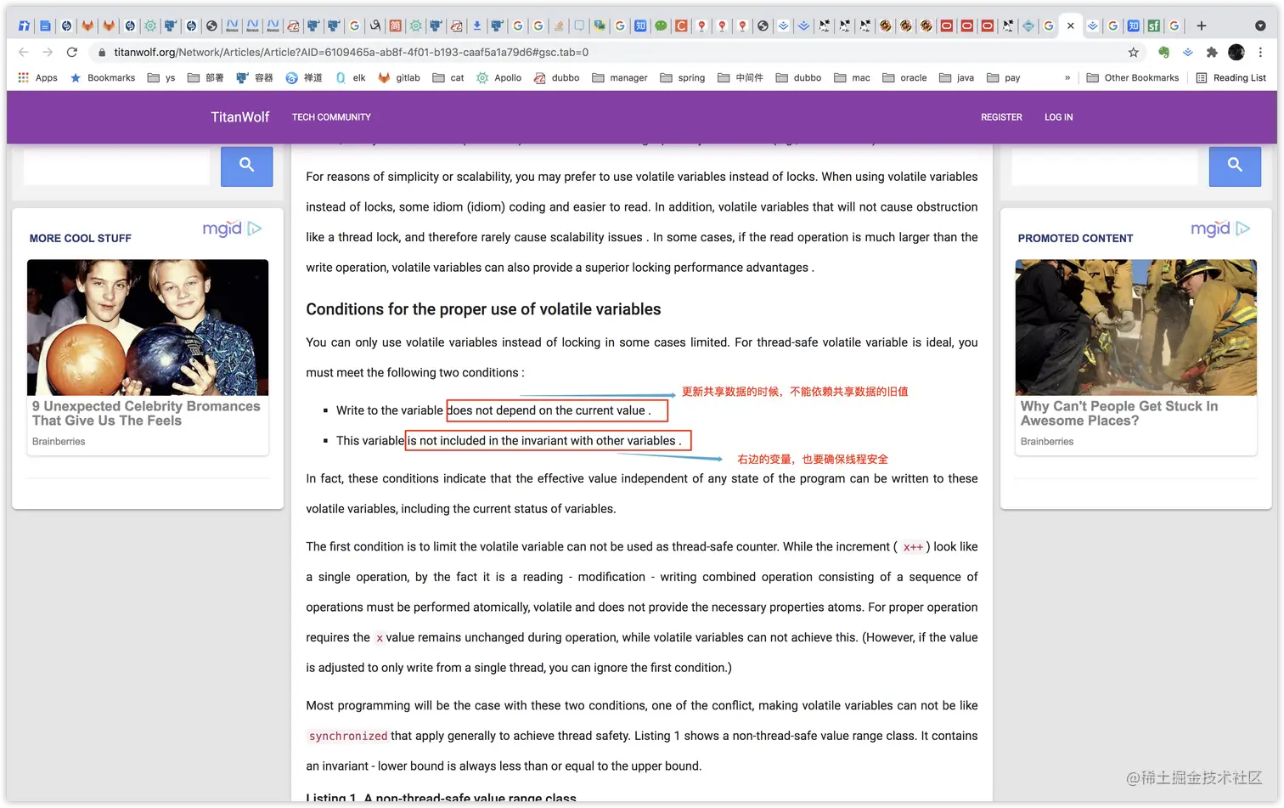The height and width of the screenshot is (808, 1284).
Task: Open the Apps grid shortcut
Action: [x=37, y=77]
